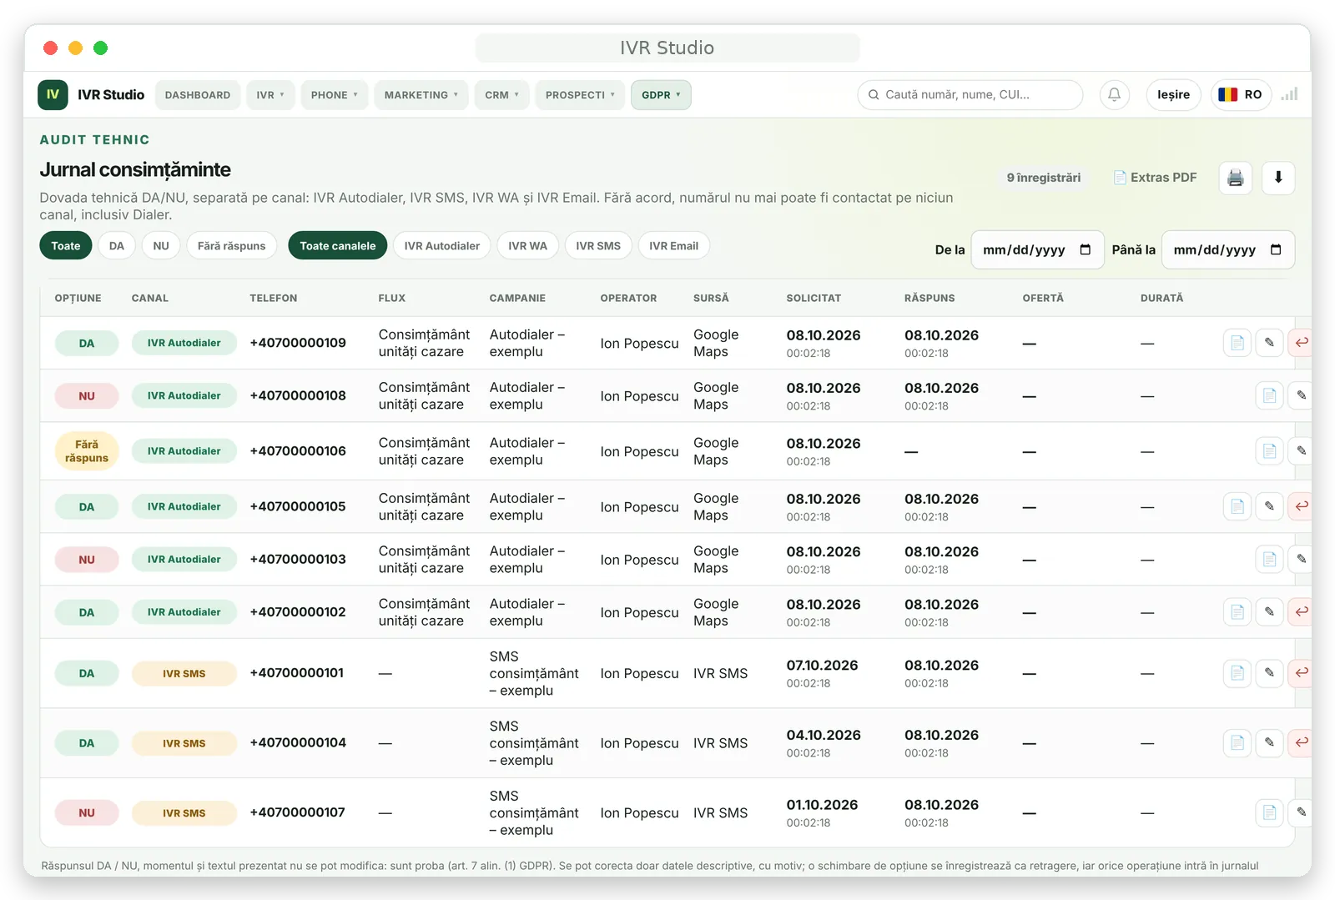This screenshot has width=1335, height=900.
Task: Filter by Fără răspuns option
Action: tap(231, 245)
